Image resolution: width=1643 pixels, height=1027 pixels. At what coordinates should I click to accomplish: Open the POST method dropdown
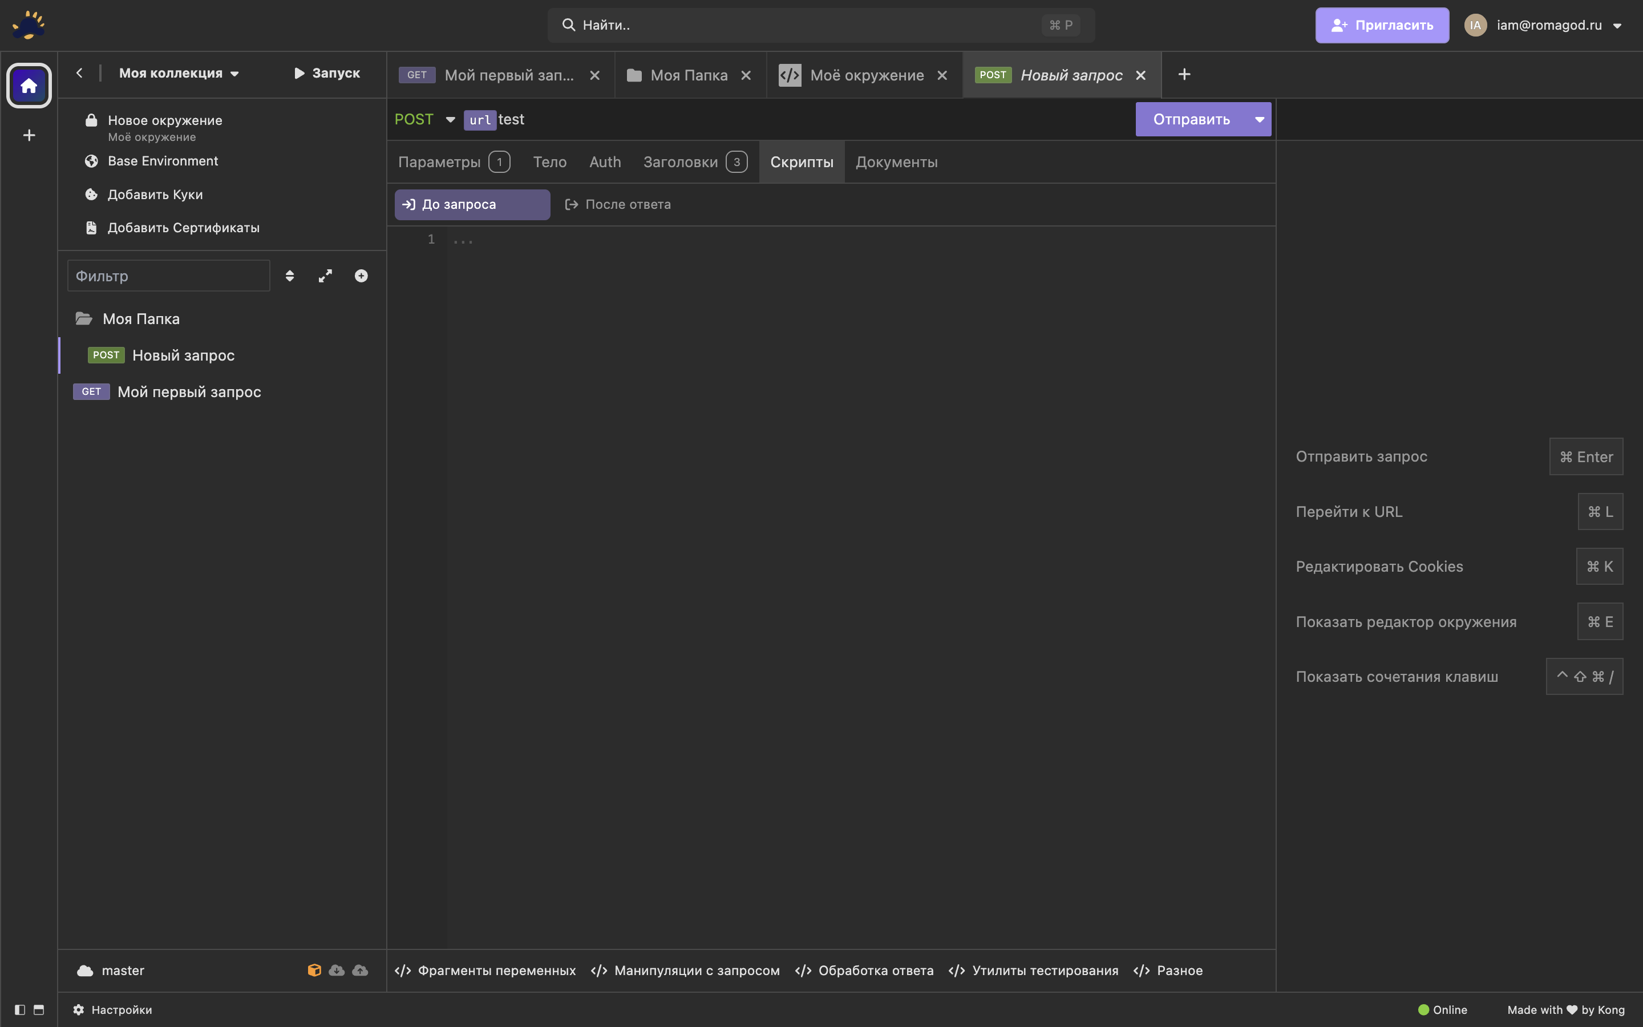424,119
